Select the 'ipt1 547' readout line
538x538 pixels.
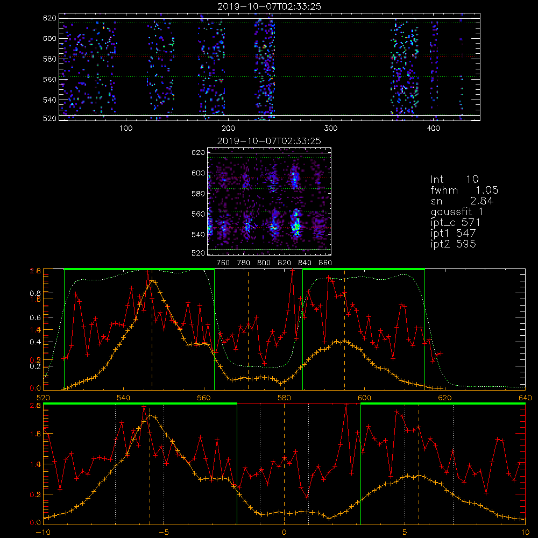click(453, 233)
